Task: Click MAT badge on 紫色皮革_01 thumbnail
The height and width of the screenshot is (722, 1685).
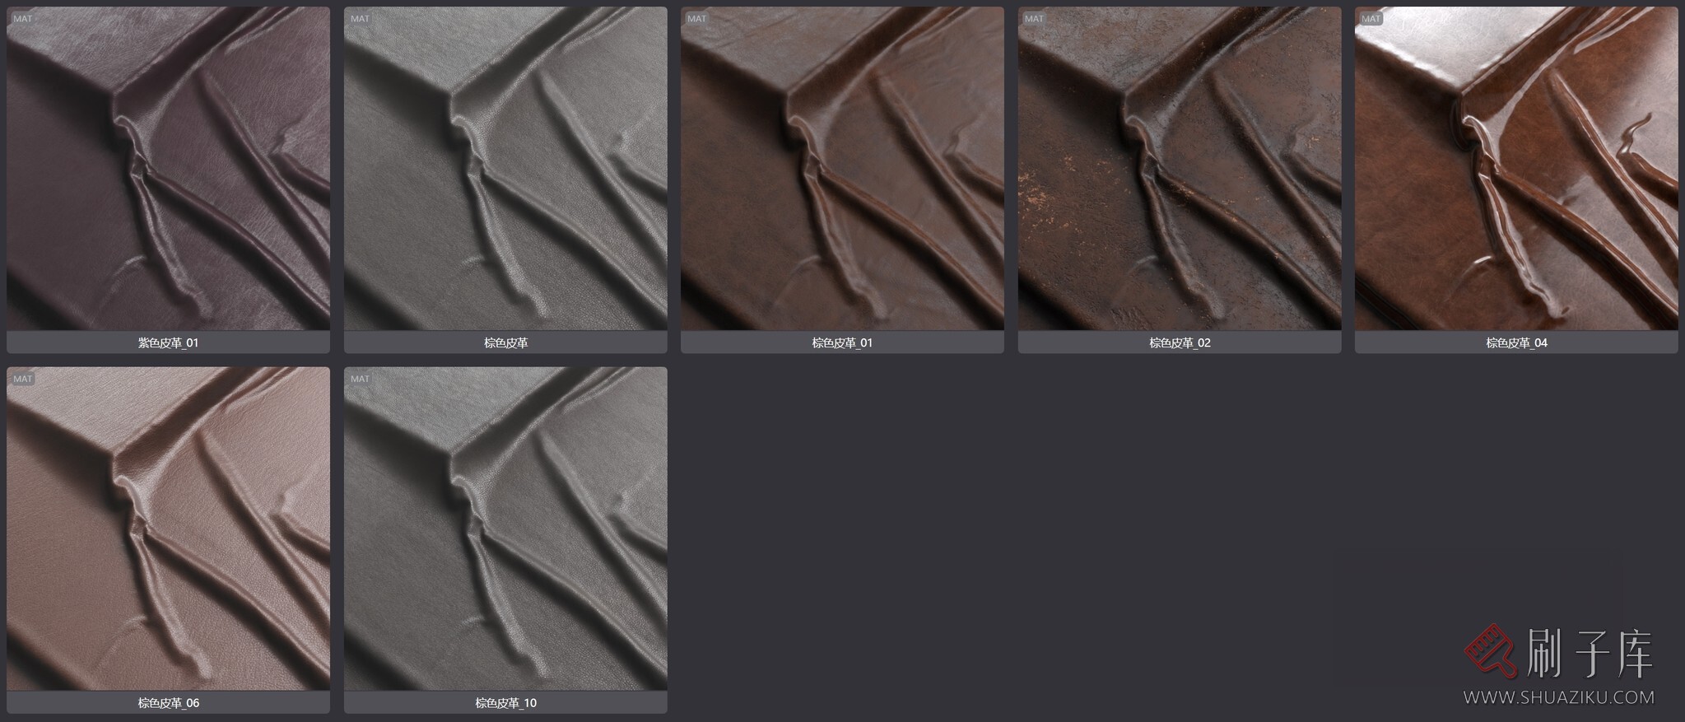Action: (x=23, y=19)
